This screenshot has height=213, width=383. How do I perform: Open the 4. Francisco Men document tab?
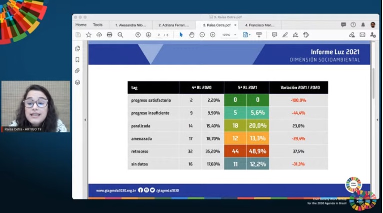tap(260, 25)
